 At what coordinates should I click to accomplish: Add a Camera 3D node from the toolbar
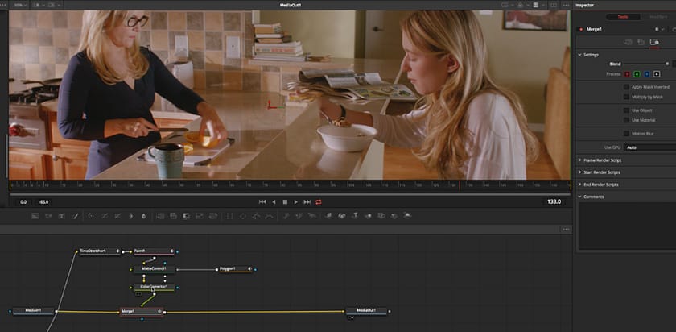(x=381, y=215)
